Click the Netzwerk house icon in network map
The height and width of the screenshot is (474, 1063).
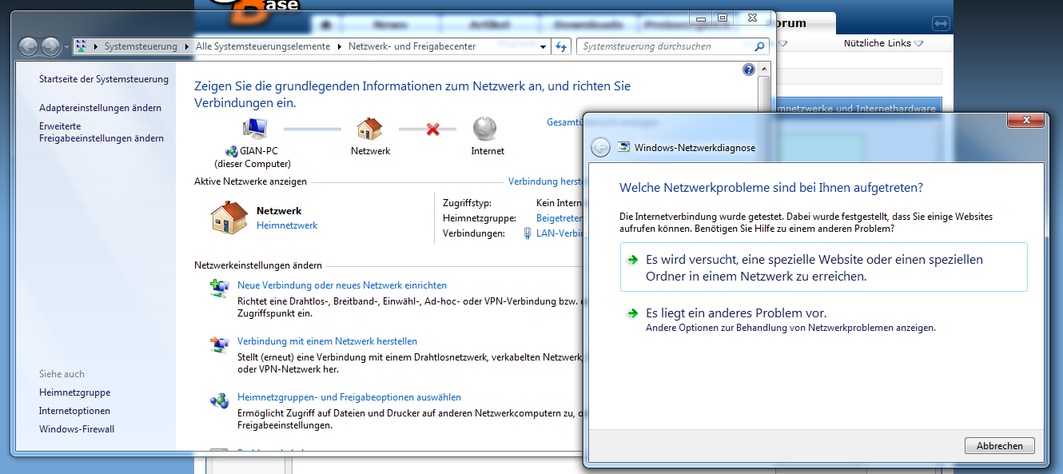click(x=369, y=128)
